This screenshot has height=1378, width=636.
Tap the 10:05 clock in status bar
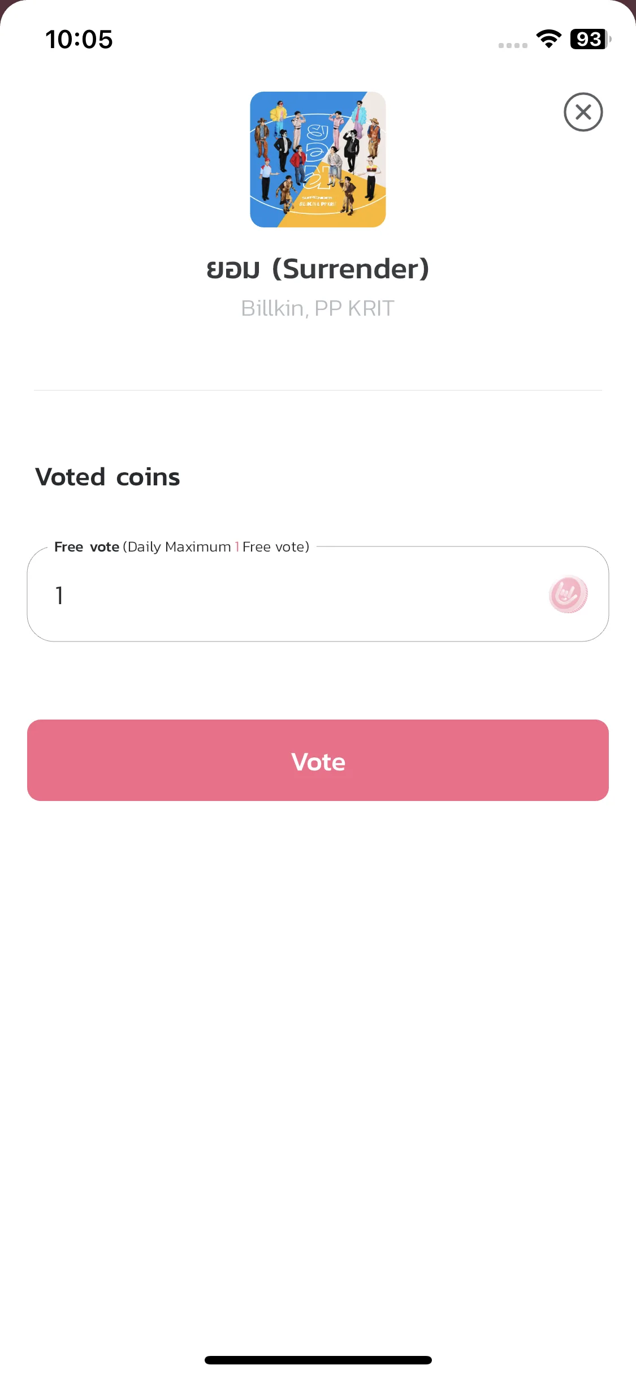coord(79,40)
